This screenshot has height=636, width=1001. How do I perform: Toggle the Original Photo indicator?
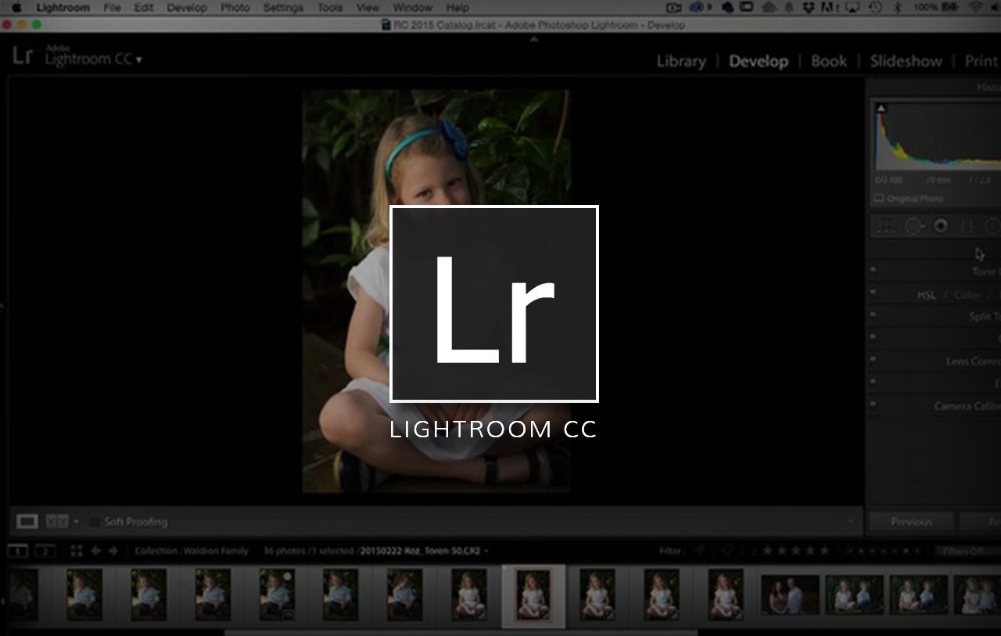(908, 199)
